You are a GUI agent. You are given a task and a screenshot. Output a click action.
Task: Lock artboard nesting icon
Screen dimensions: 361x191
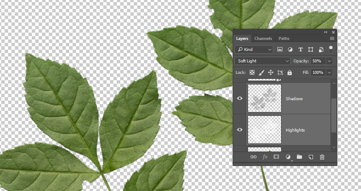tap(280, 73)
